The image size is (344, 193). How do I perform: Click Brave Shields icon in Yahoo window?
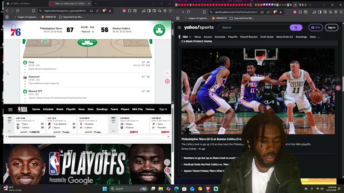point(275,12)
